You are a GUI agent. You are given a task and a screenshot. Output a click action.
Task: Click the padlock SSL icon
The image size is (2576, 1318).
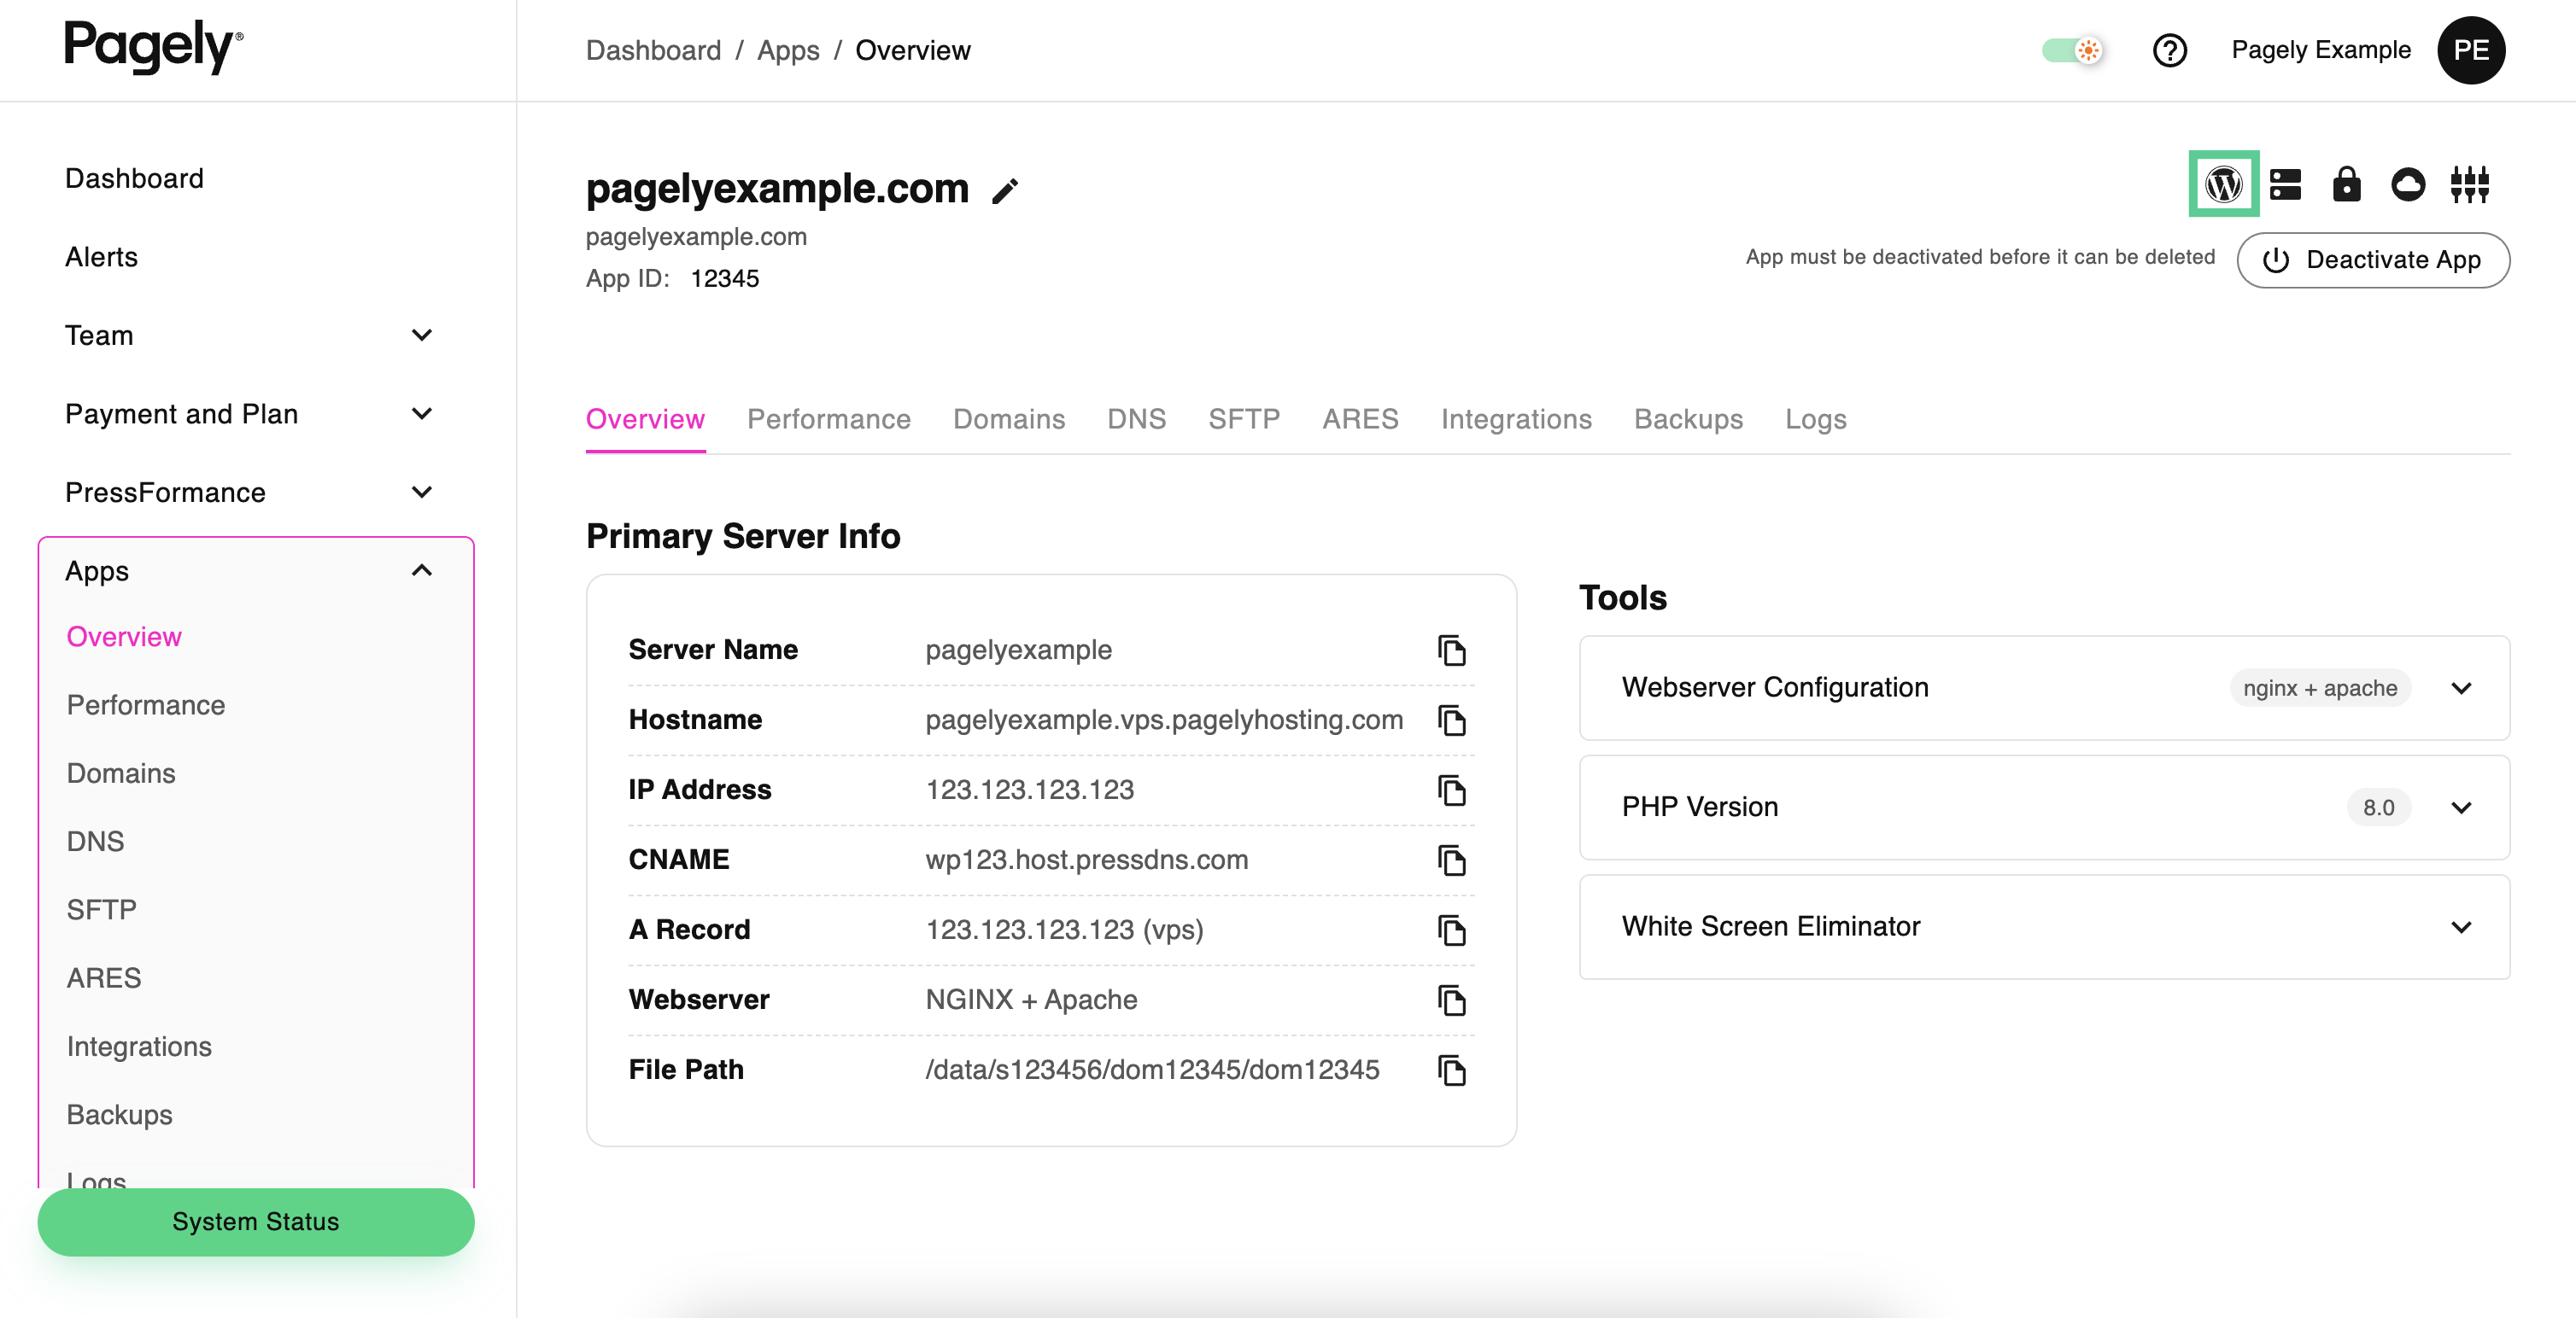pos(2346,185)
